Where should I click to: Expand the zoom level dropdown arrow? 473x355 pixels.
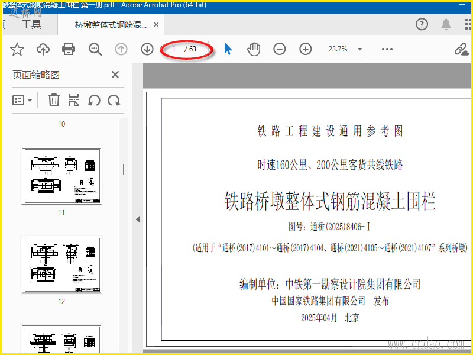[359, 49]
